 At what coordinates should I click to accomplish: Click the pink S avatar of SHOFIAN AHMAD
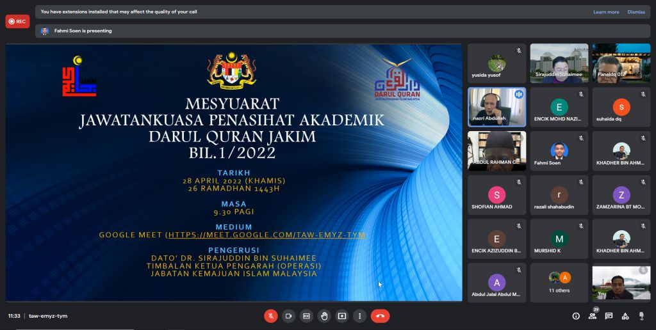point(496,194)
